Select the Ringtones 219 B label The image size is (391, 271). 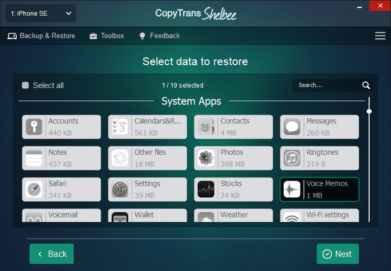(x=322, y=158)
